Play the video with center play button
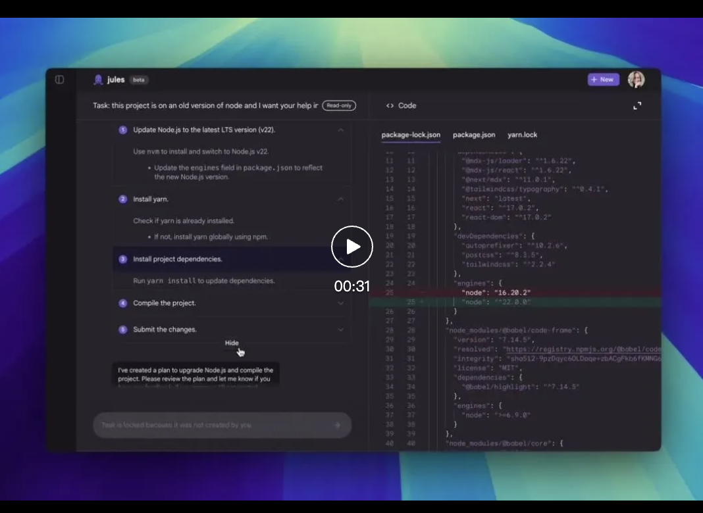Image resolution: width=703 pixels, height=513 pixels. pos(352,247)
